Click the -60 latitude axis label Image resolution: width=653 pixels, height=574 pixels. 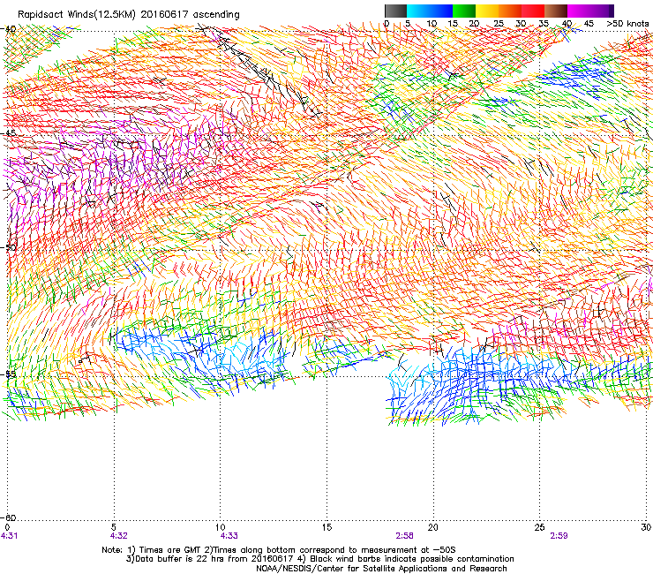coord(9,517)
